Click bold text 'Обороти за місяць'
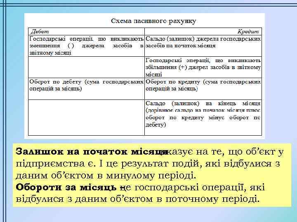 [66, 187]
